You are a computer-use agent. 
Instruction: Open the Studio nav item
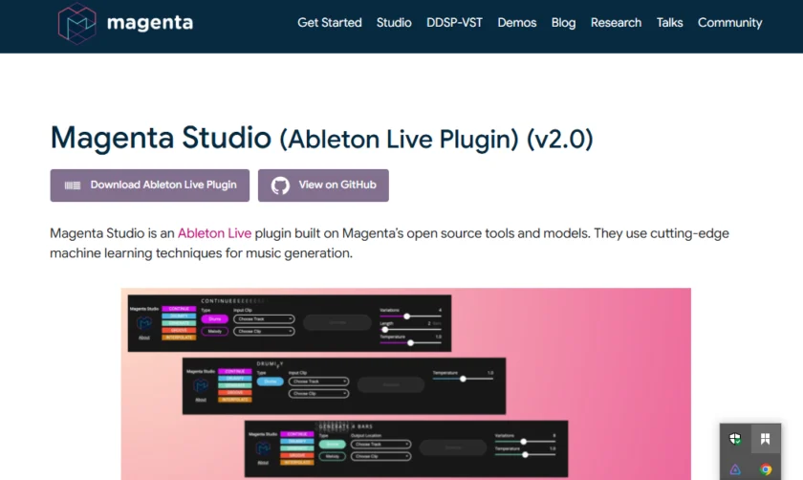[x=394, y=23]
